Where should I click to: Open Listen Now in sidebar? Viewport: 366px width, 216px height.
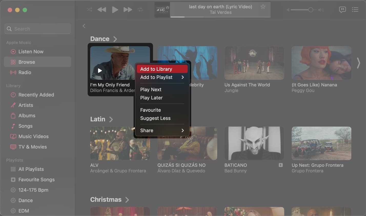click(x=37, y=52)
